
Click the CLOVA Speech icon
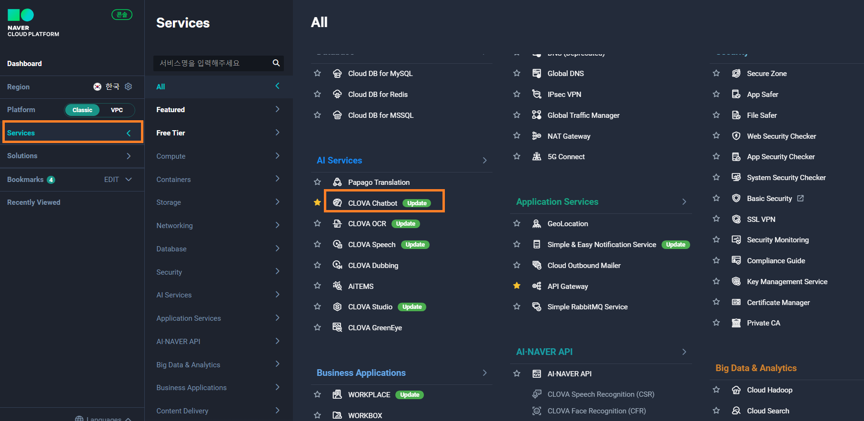click(337, 244)
